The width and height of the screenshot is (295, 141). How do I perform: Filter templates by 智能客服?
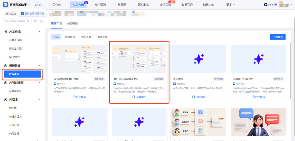pyautogui.click(x=86, y=37)
